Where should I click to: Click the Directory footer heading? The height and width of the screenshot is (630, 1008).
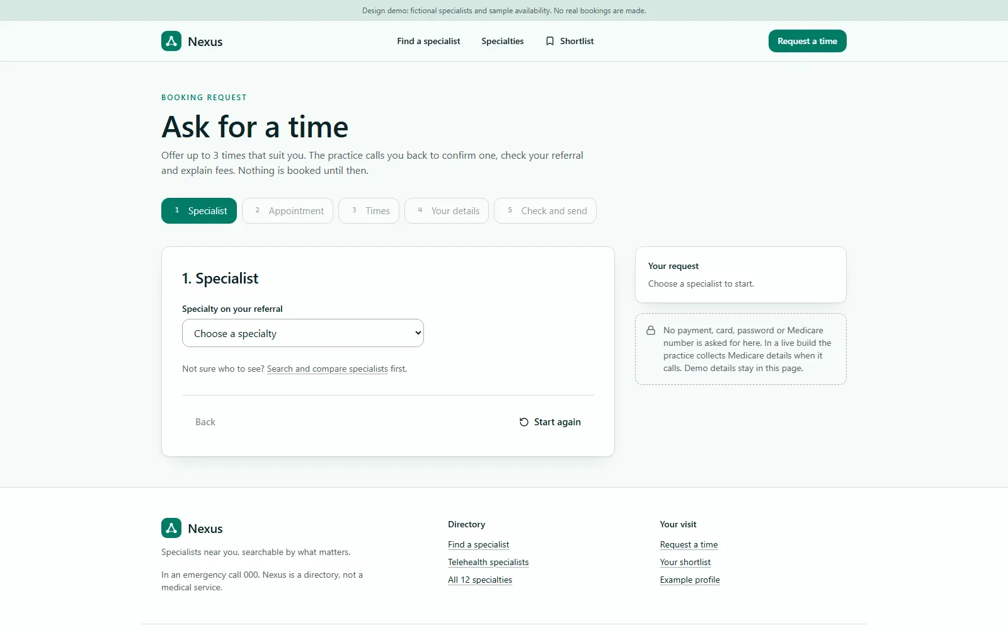pyautogui.click(x=467, y=524)
